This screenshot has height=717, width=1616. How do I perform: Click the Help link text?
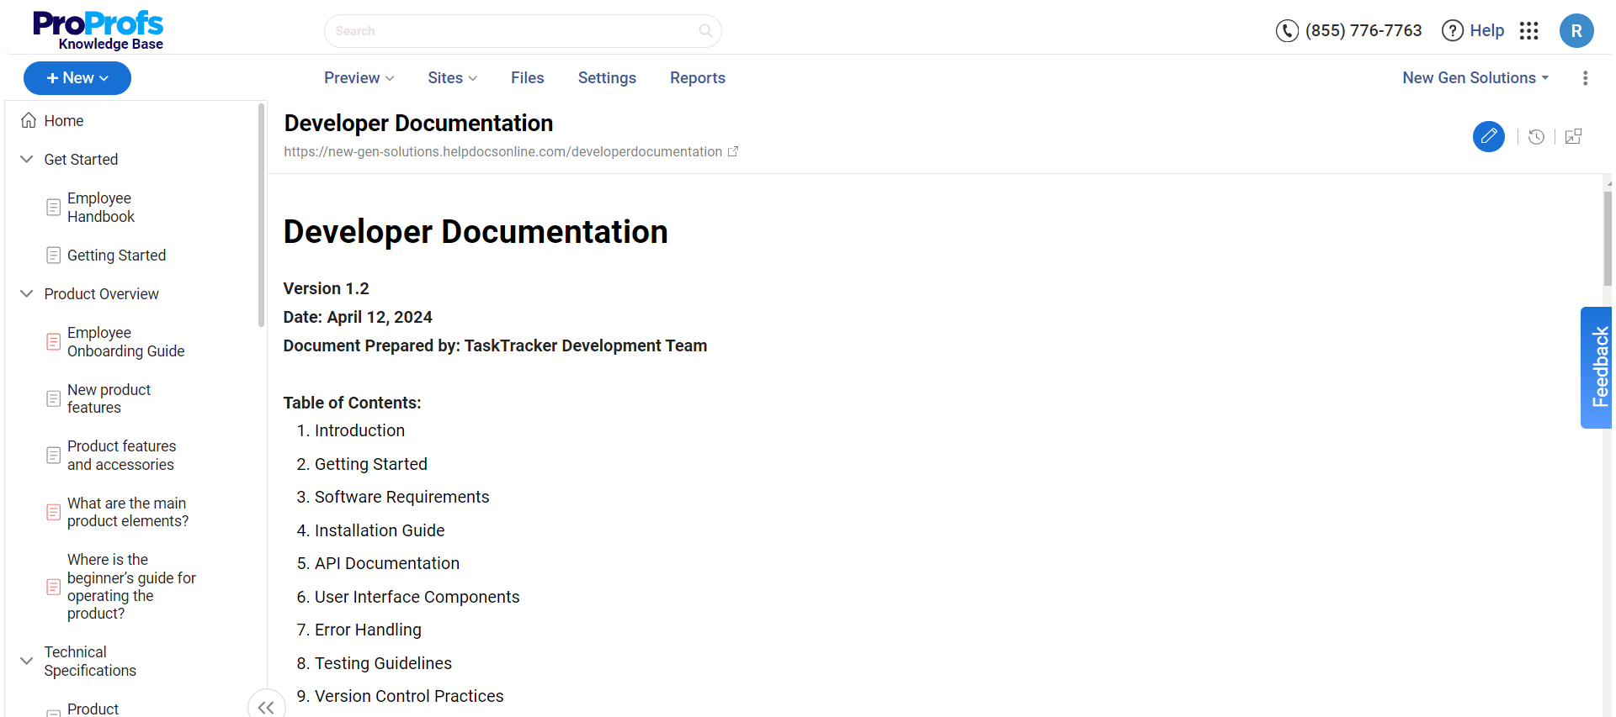coord(1486,31)
